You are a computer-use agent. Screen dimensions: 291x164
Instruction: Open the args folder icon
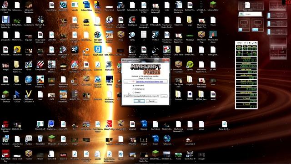(x=190, y=21)
